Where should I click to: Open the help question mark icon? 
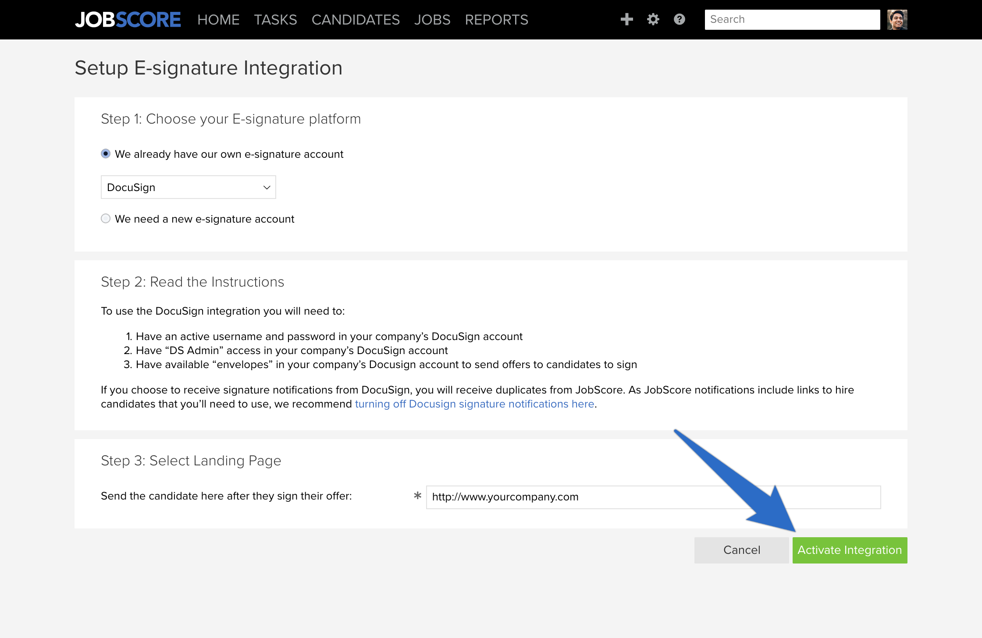680,19
